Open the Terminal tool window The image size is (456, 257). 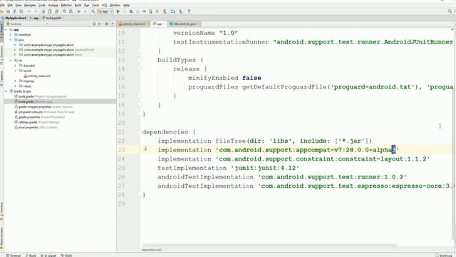click(x=14, y=256)
